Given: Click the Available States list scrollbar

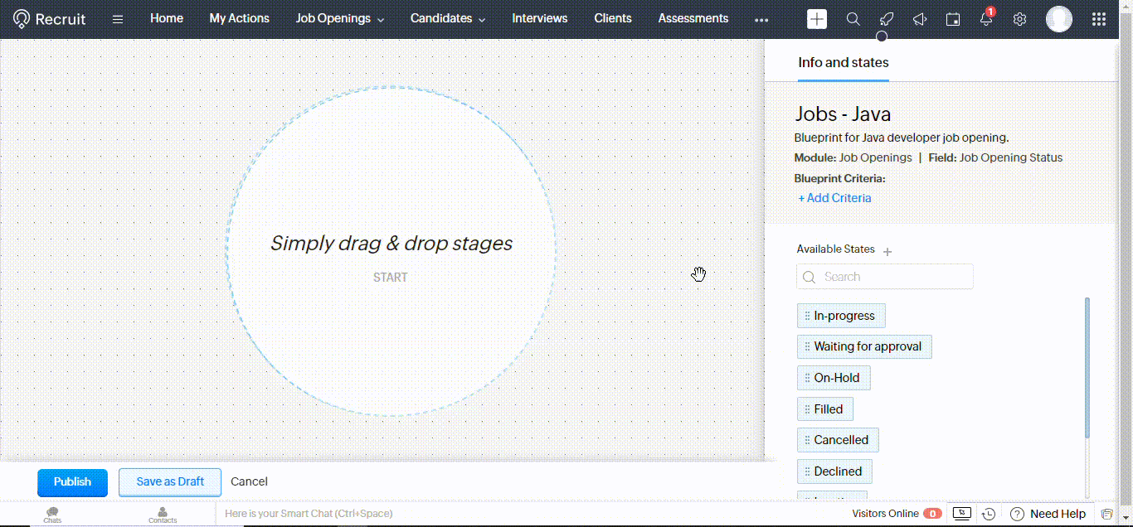Looking at the screenshot, I should click(x=1087, y=367).
